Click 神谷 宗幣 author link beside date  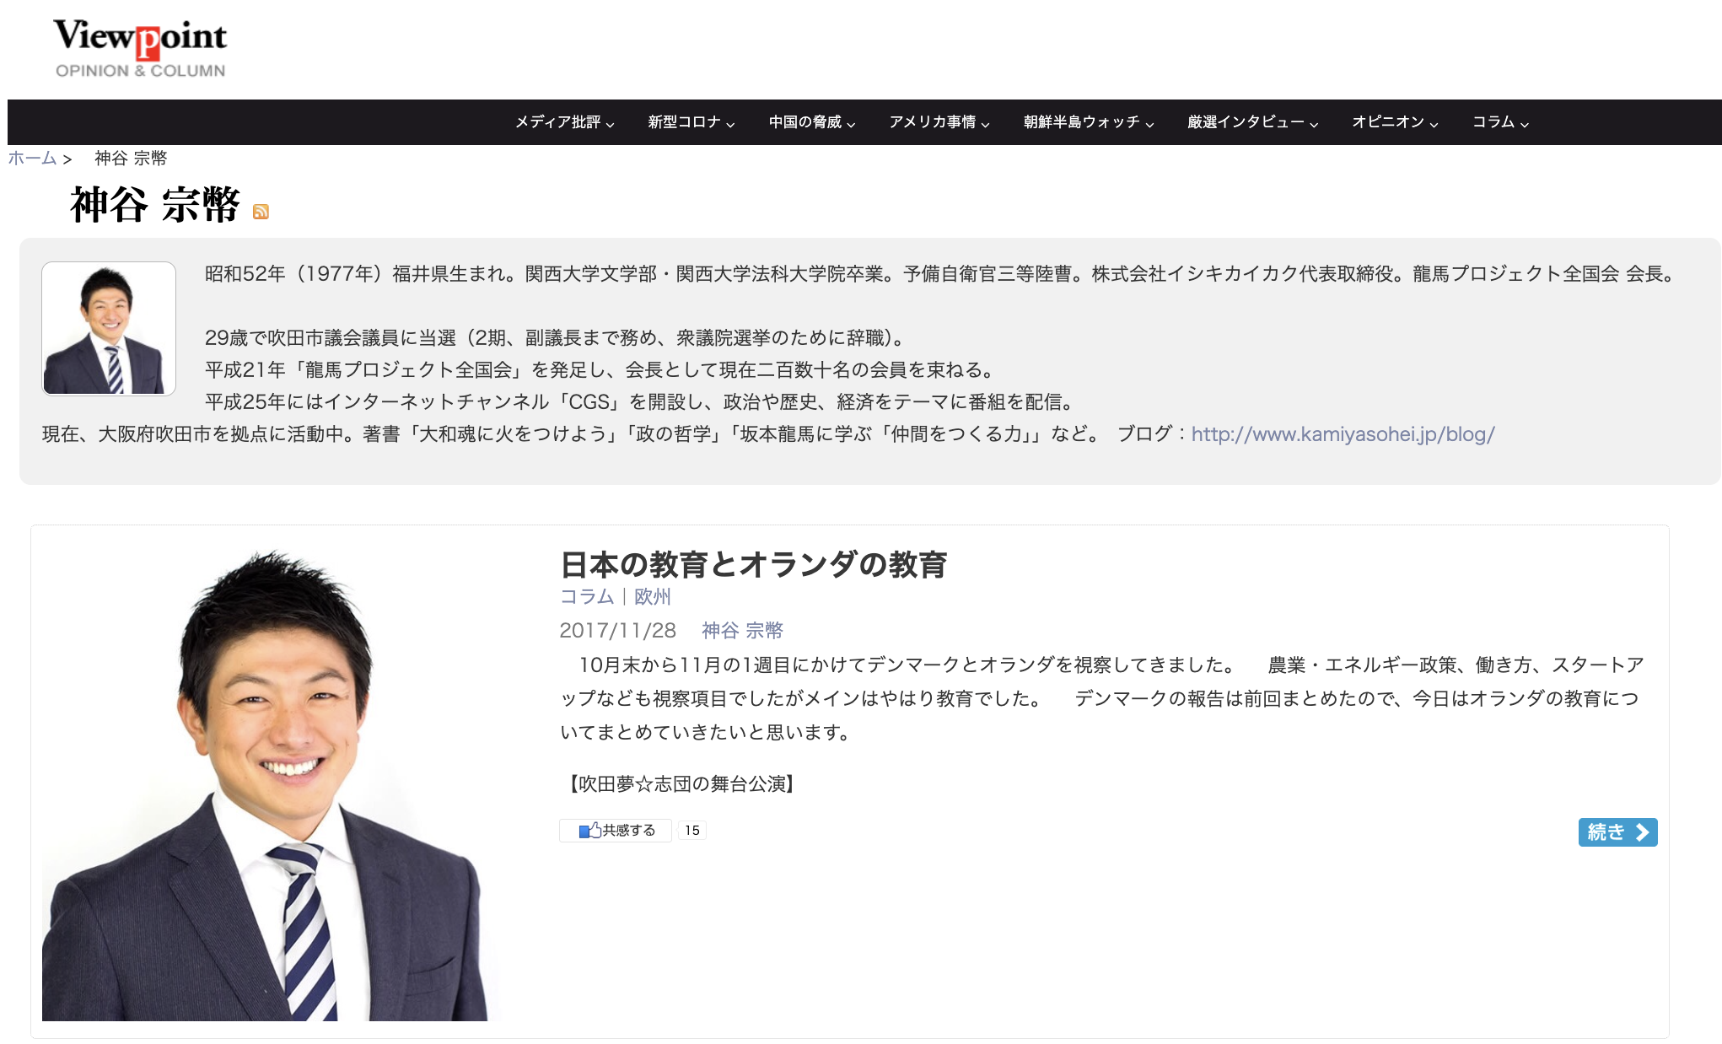[742, 630]
